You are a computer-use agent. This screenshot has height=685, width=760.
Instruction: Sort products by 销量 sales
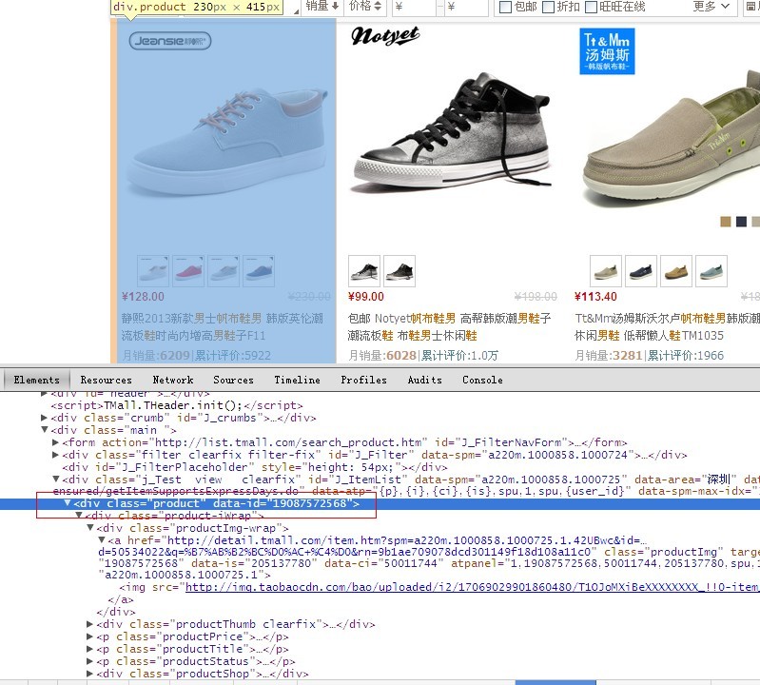tap(322, 7)
